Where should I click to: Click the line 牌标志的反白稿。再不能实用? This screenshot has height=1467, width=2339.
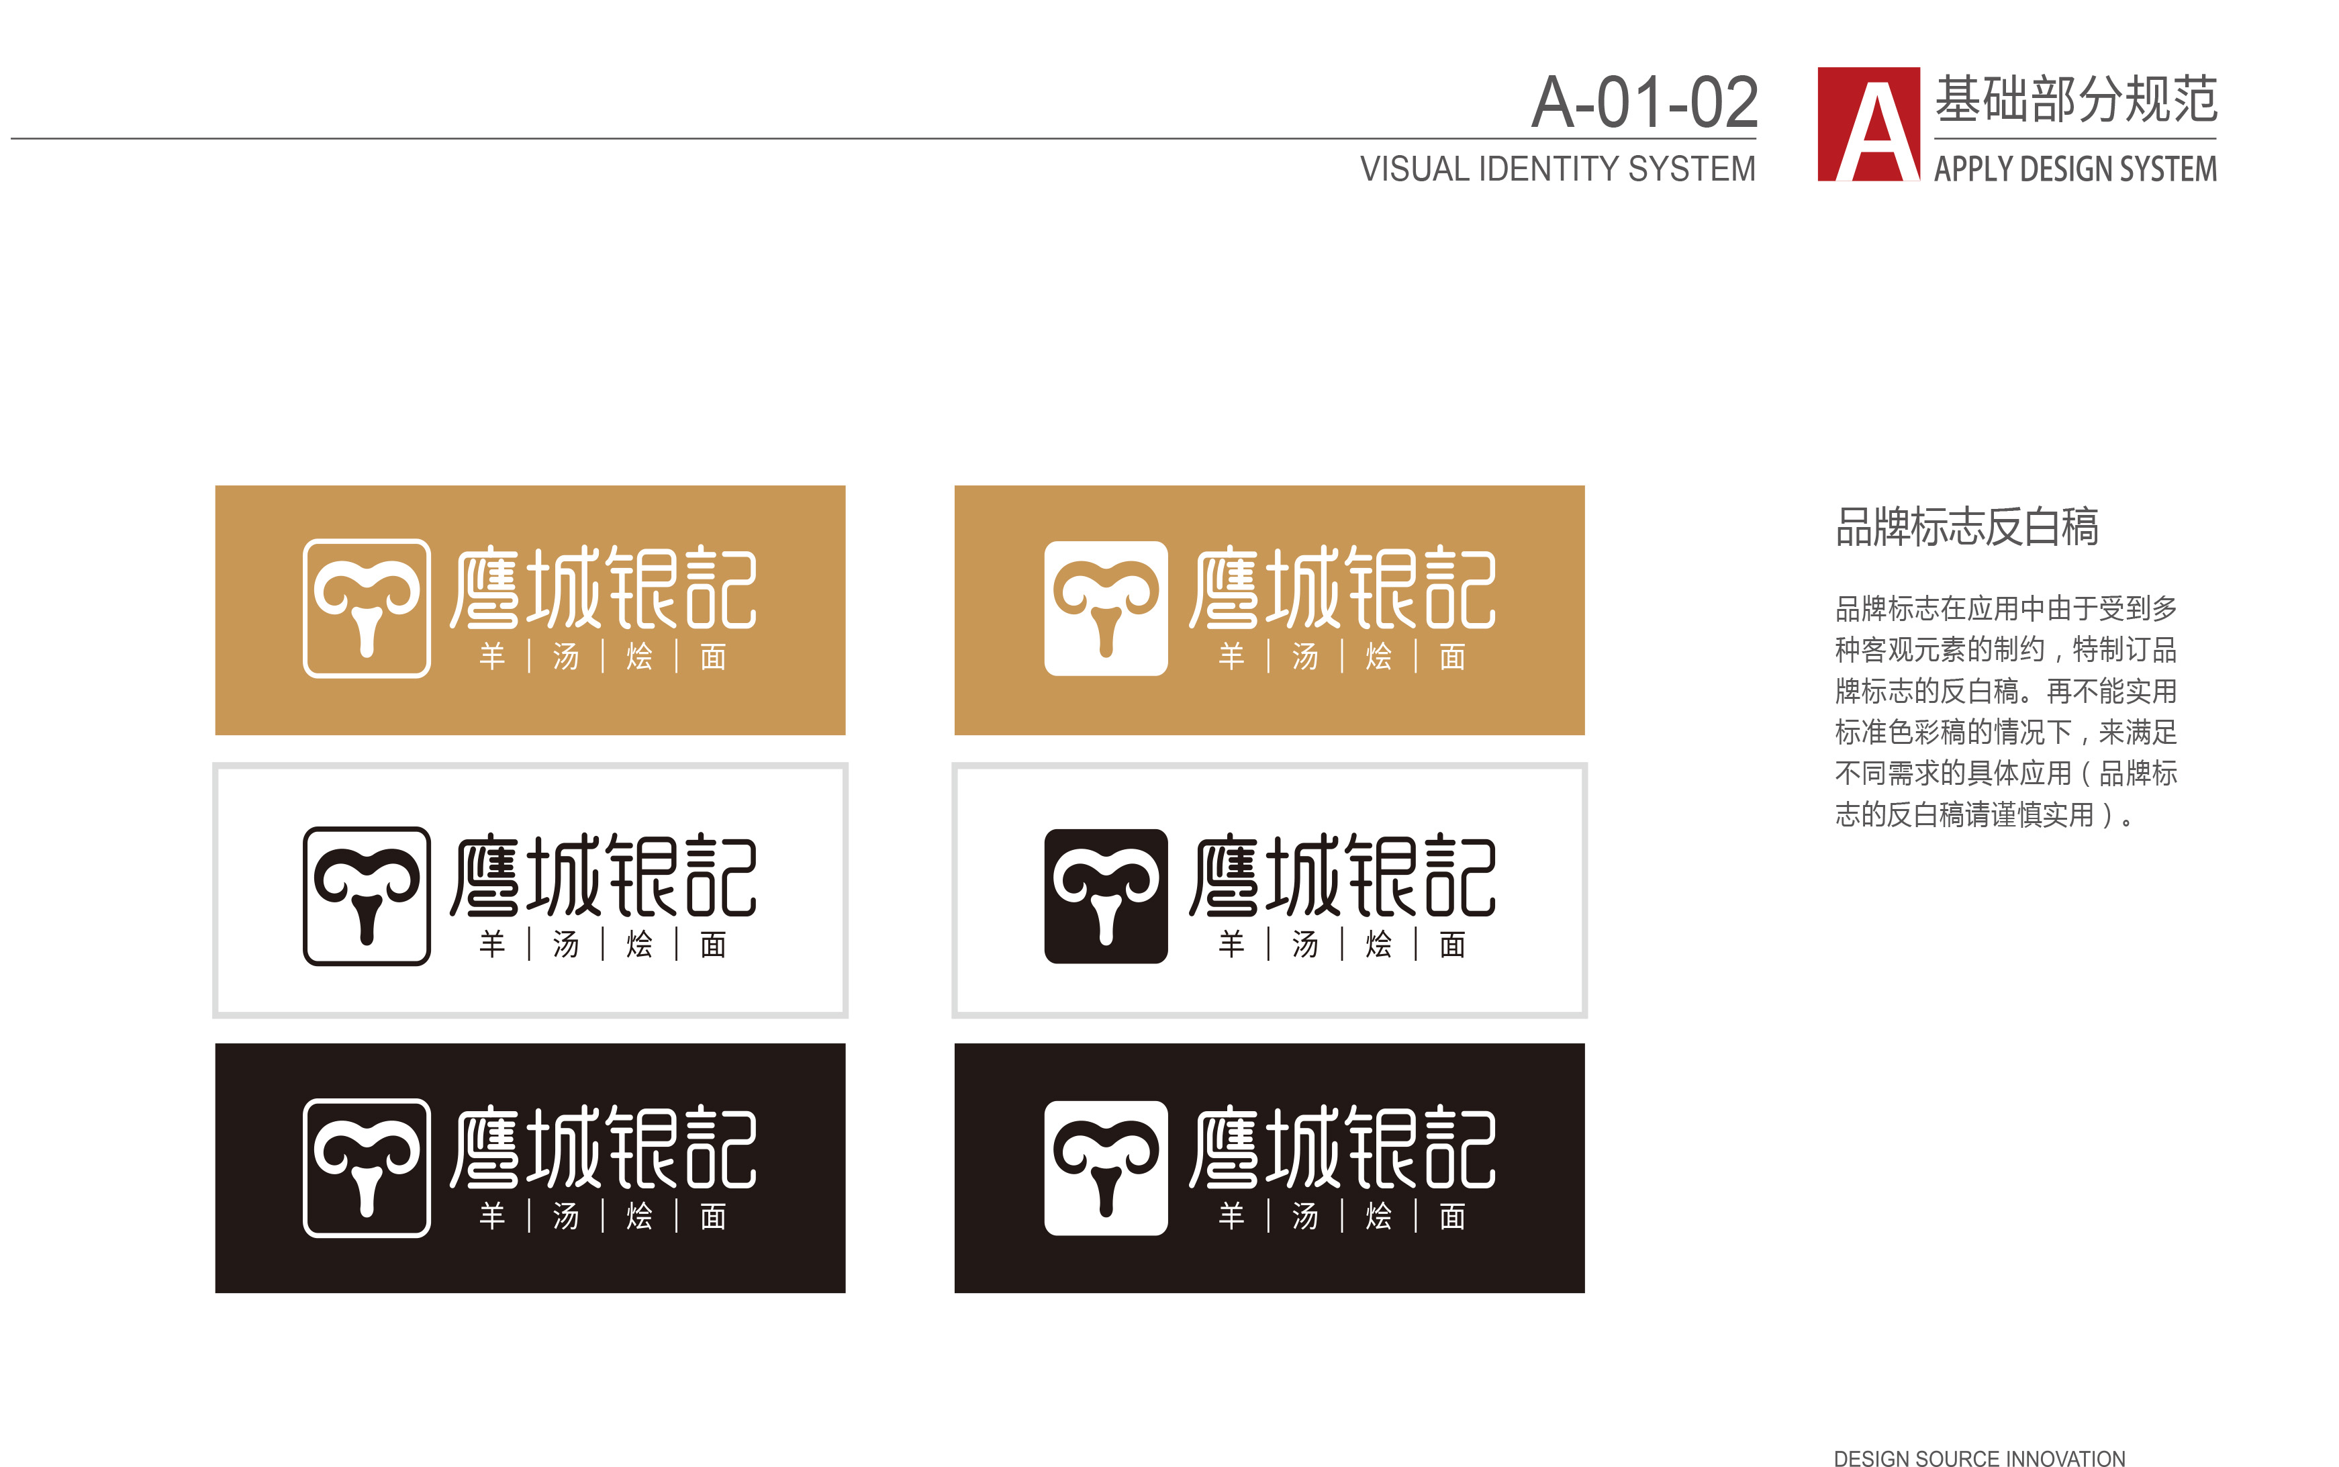click(2005, 691)
